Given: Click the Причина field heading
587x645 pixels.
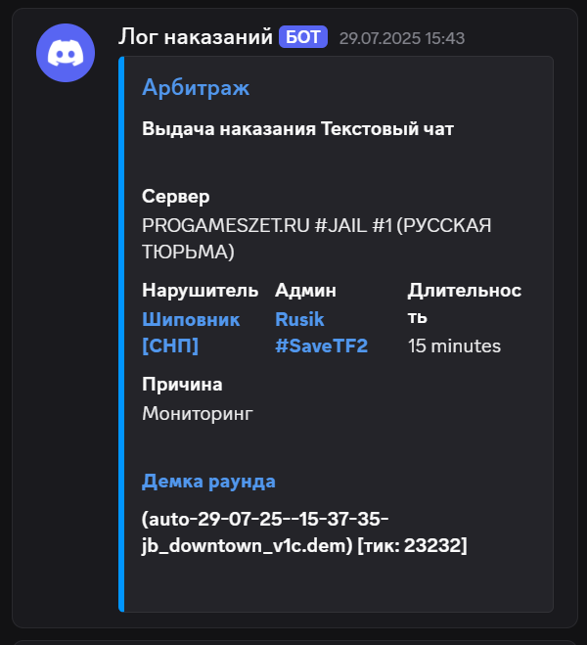Looking at the screenshot, I should pyautogui.click(x=182, y=385).
